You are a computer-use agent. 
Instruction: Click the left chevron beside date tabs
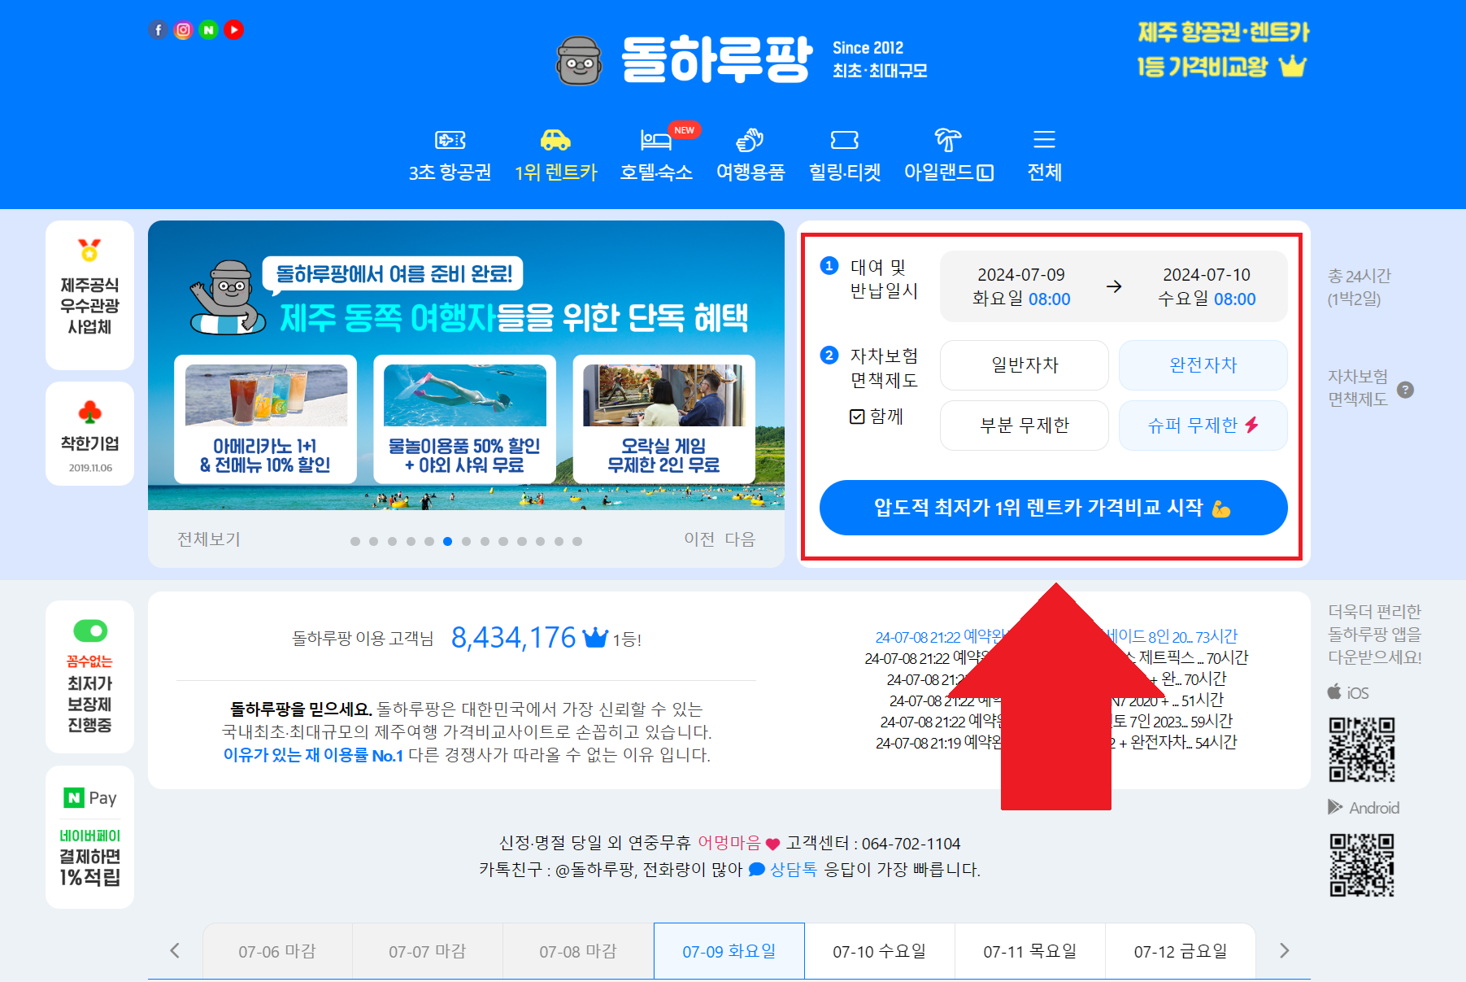click(176, 950)
